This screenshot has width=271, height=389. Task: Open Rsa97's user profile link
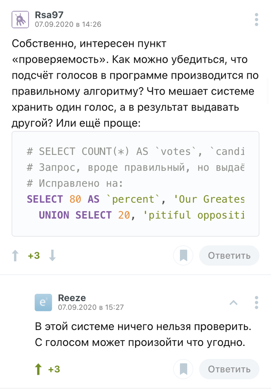click(49, 15)
